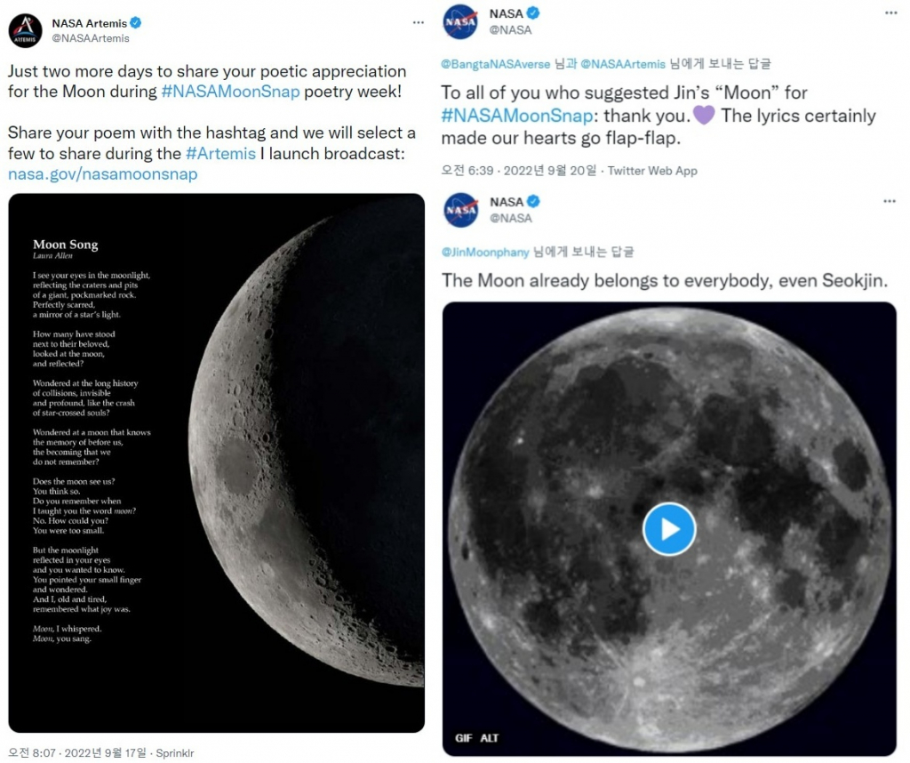This screenshot has width=910, height=763.
Task: Click the verified badge on the top NASA tweet
Action: tap(533, 13)
